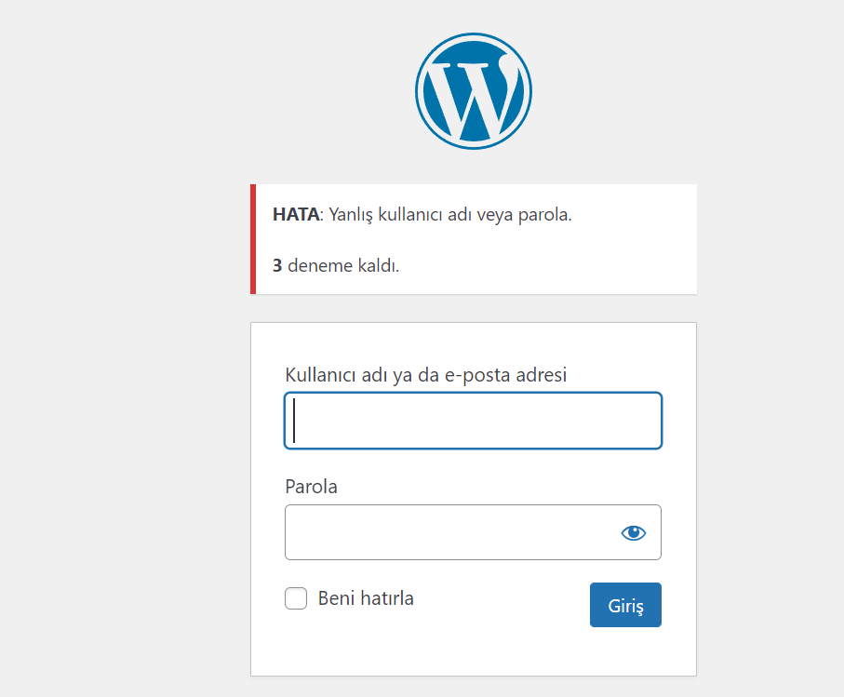
Task: Click the Kullanıcı adı ya da e-posta adresi label
Action: (426, 375)
